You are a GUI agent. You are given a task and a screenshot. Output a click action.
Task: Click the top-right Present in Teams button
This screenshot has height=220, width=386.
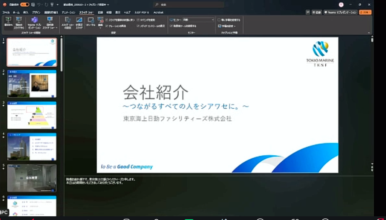(x=340, y=12)
